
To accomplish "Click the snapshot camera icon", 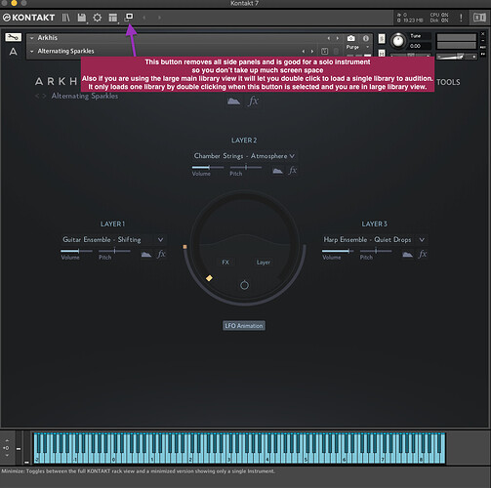I will [x=350, y=38].
